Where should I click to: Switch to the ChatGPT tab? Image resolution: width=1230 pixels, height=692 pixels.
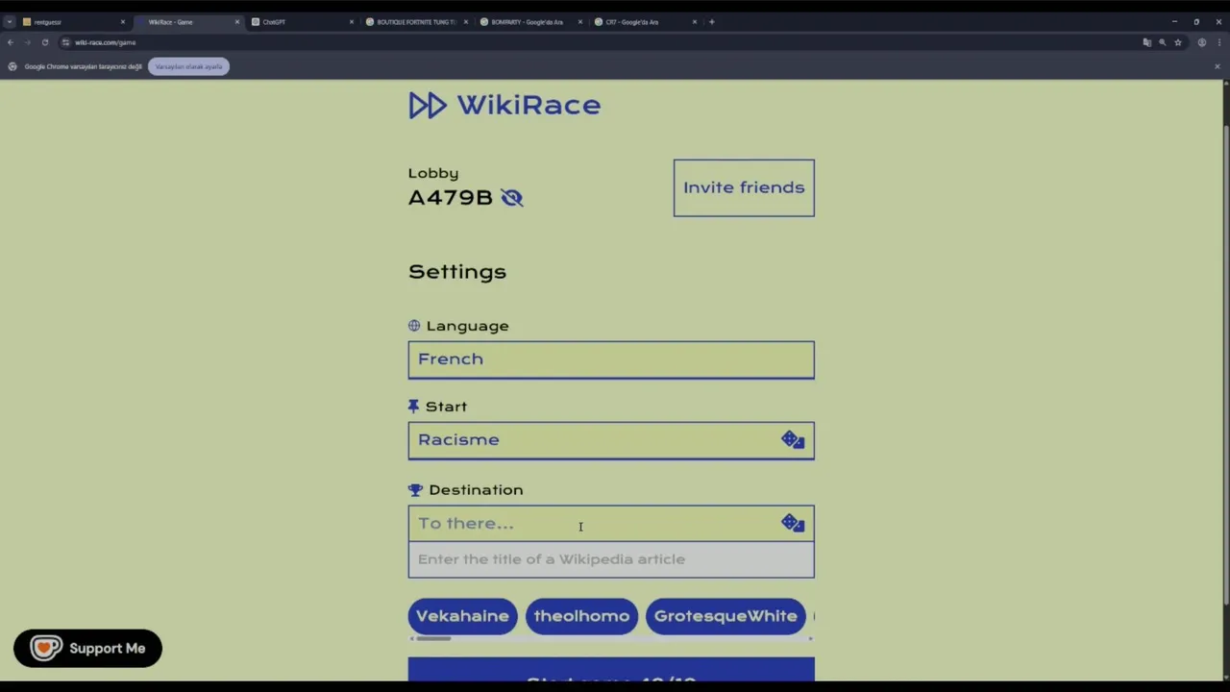(x=302, y=22)
